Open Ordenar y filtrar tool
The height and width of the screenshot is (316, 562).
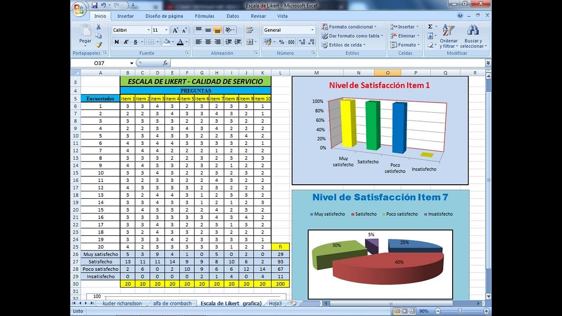coord(448,36)
